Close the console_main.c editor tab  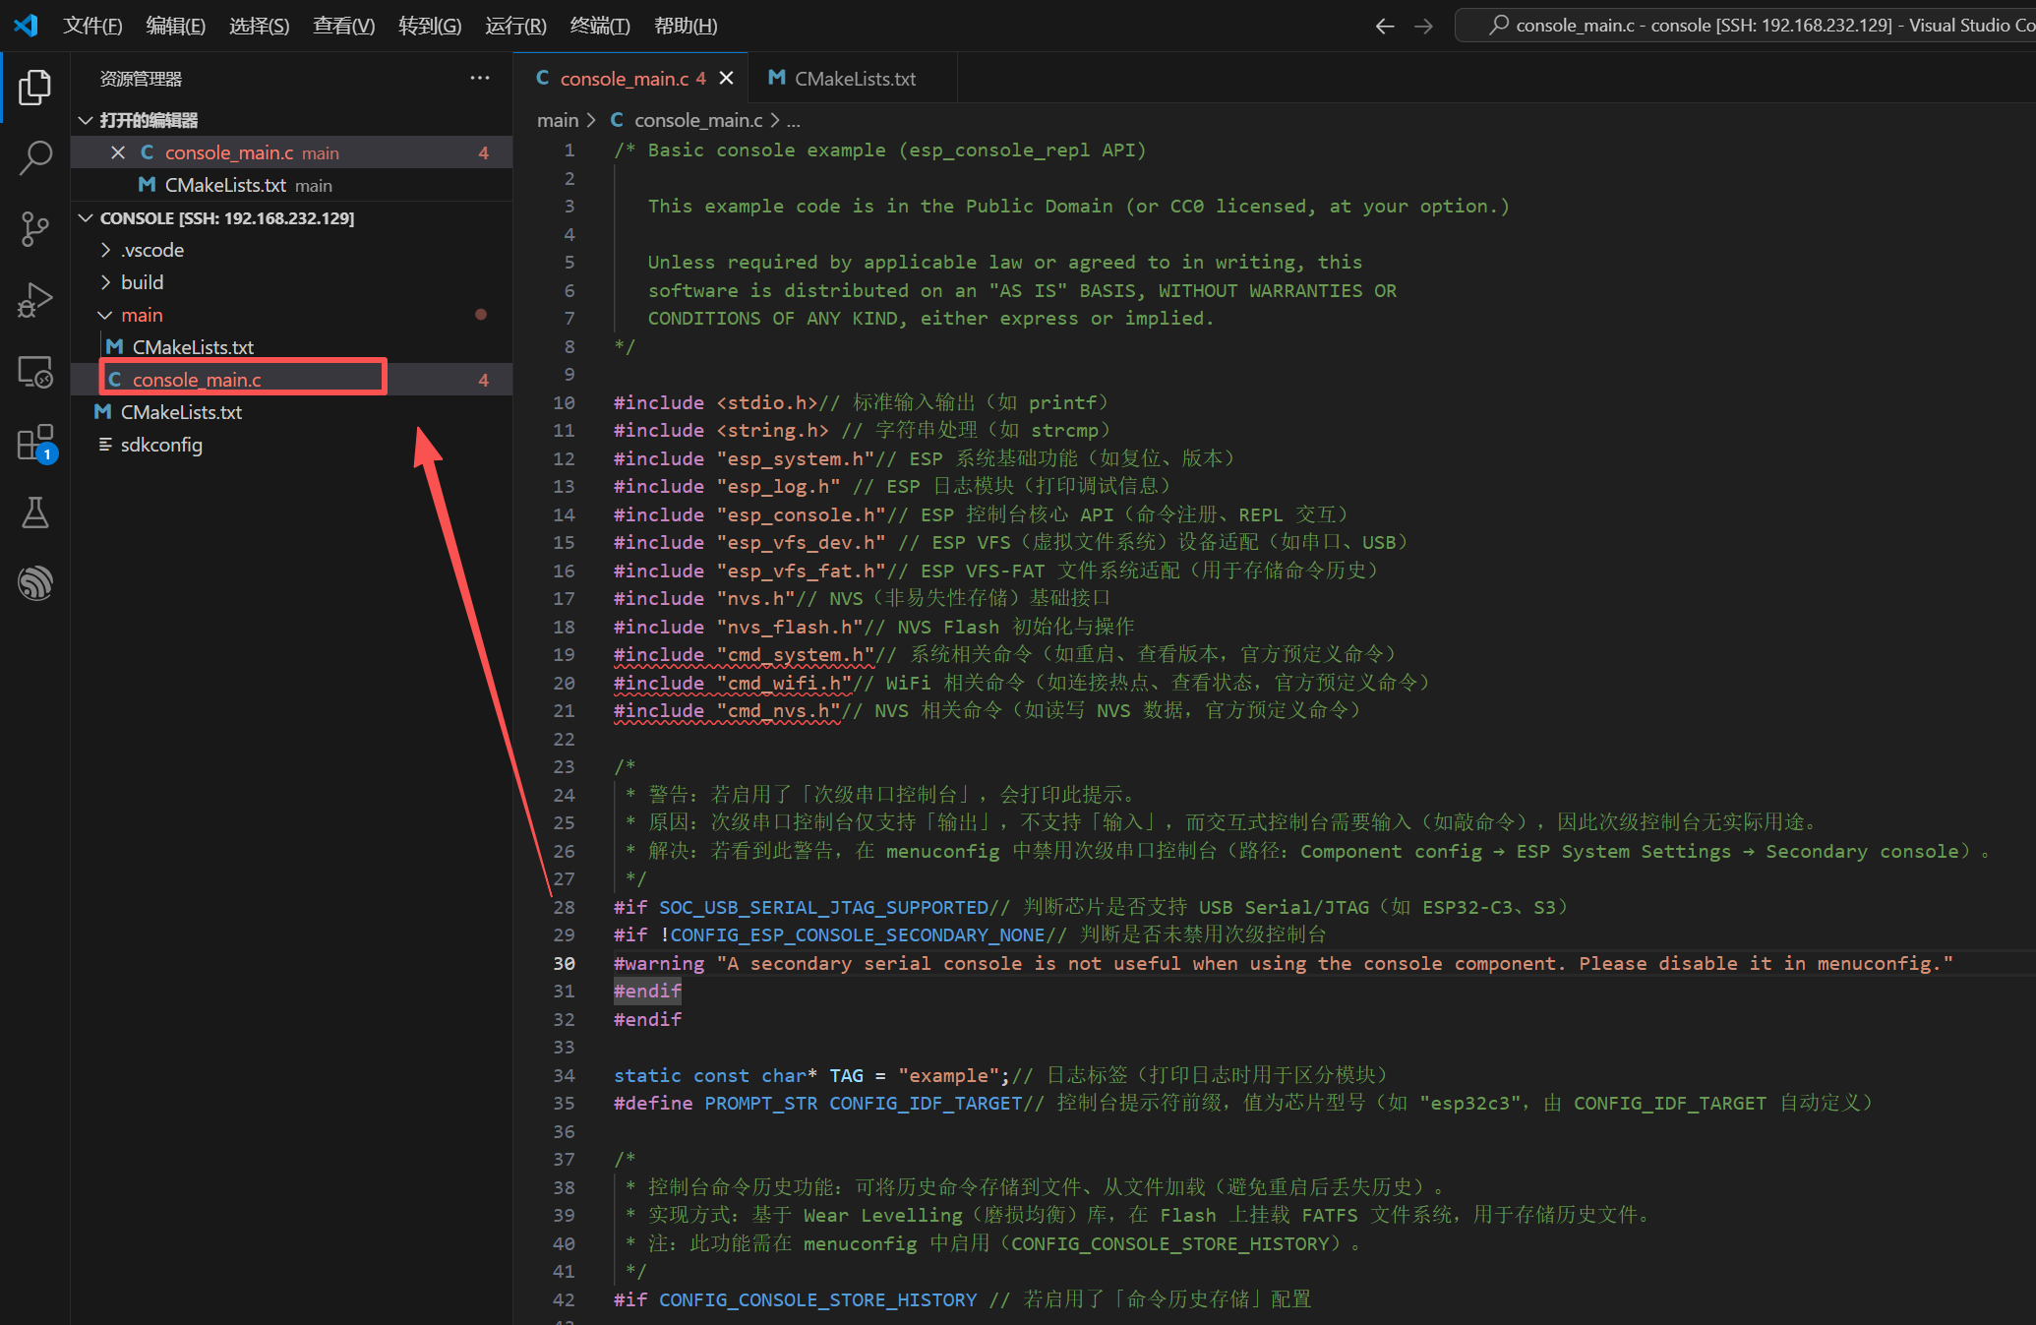726,78
